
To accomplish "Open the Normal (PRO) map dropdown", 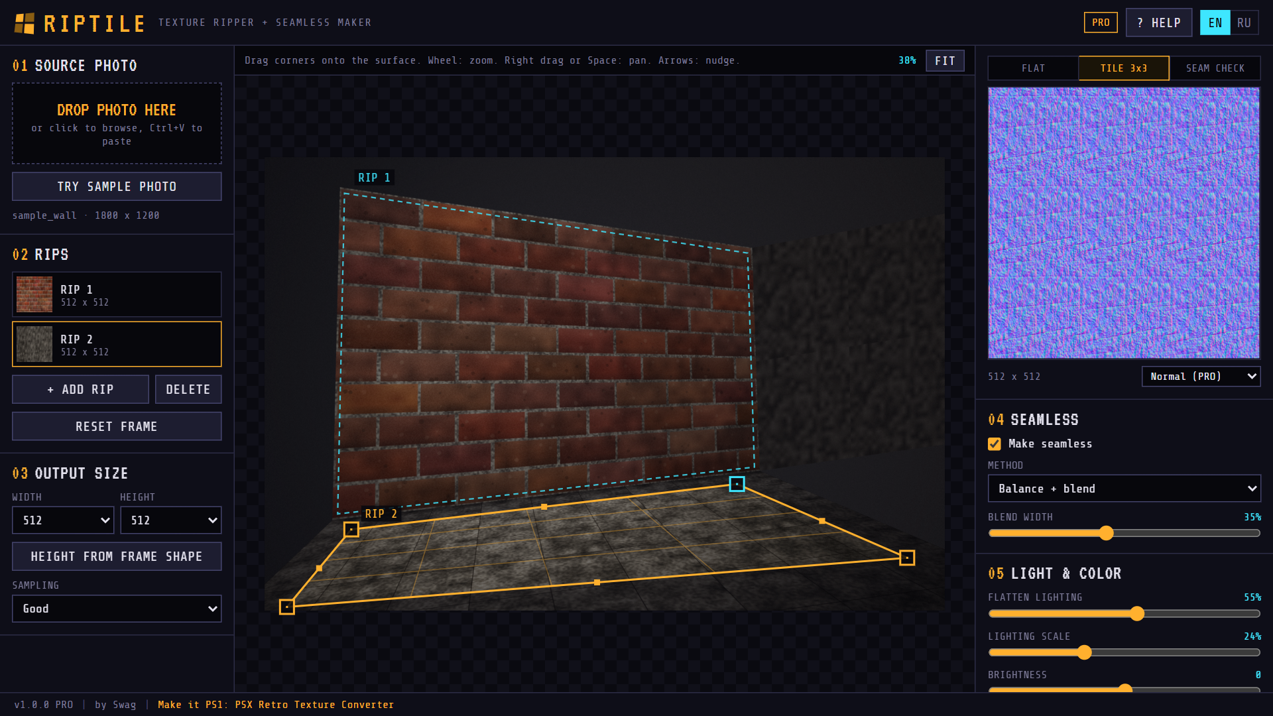I will (1201, 377).
